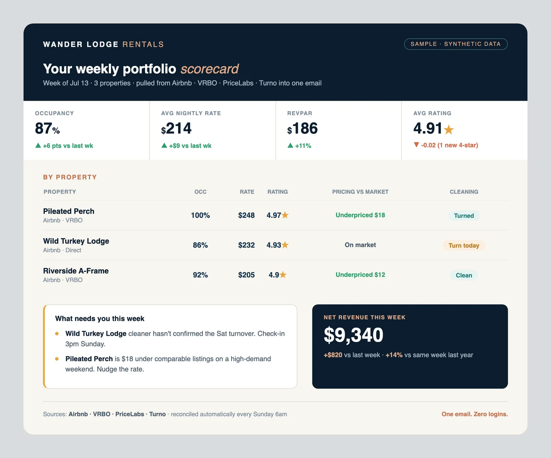551x458 pixels.
Task: Click the $232 rate cell
Action: tap(246, 245)
